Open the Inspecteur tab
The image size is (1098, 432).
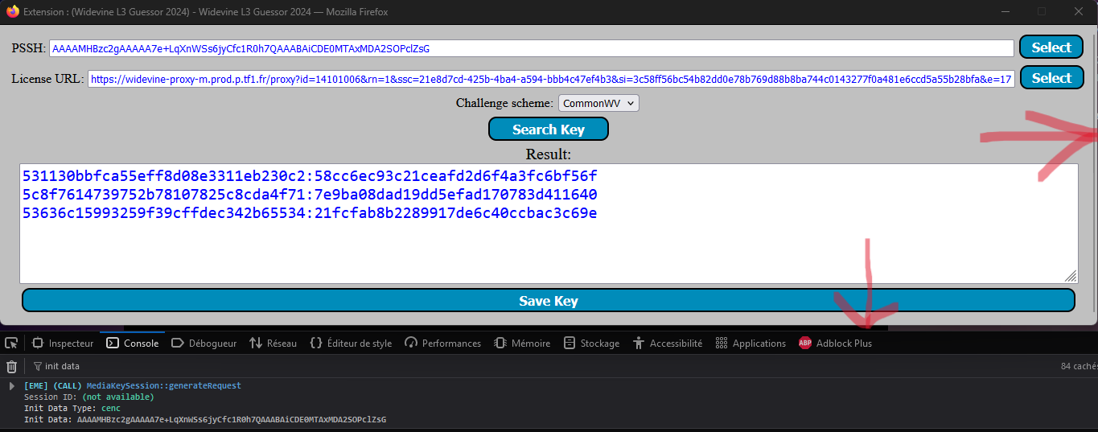point(63,343)
